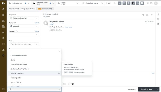Expand Submit as New status arrow
The height and width of the screenshot is (92, 161).
(157, 89)
